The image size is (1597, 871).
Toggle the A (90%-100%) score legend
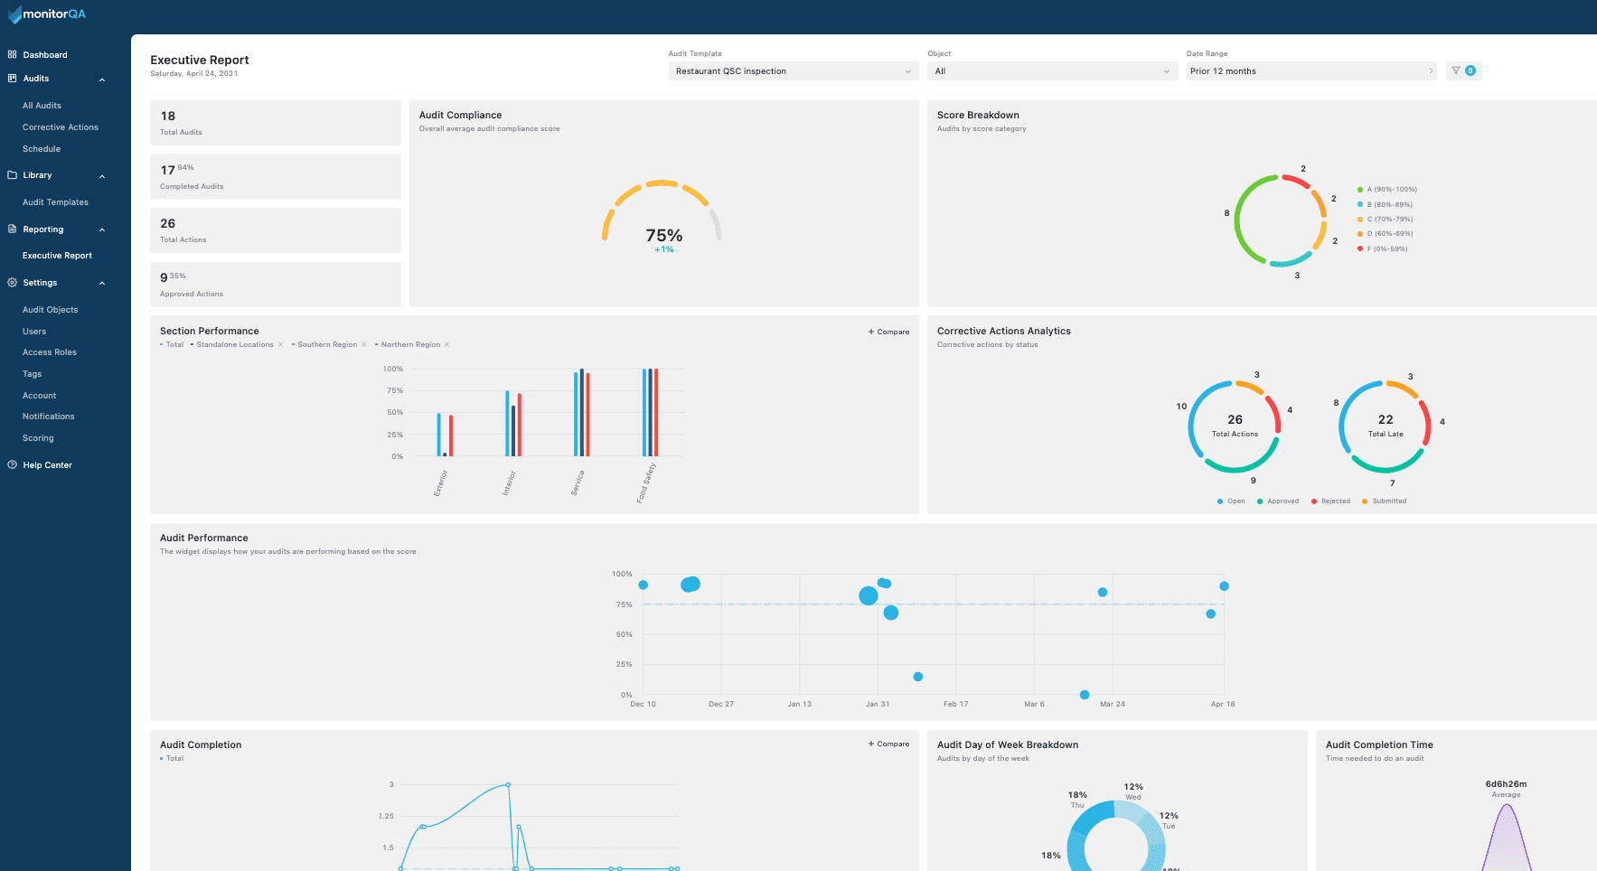click(1387, 190)
